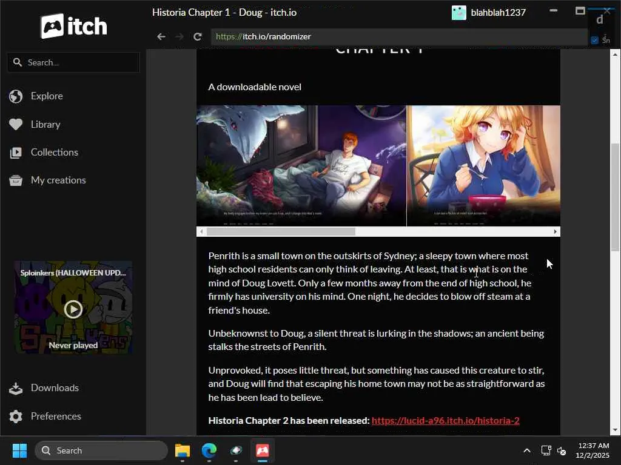Select Downloads in the sidebar
The image size is (621, 465).
(x=55, y=388)
